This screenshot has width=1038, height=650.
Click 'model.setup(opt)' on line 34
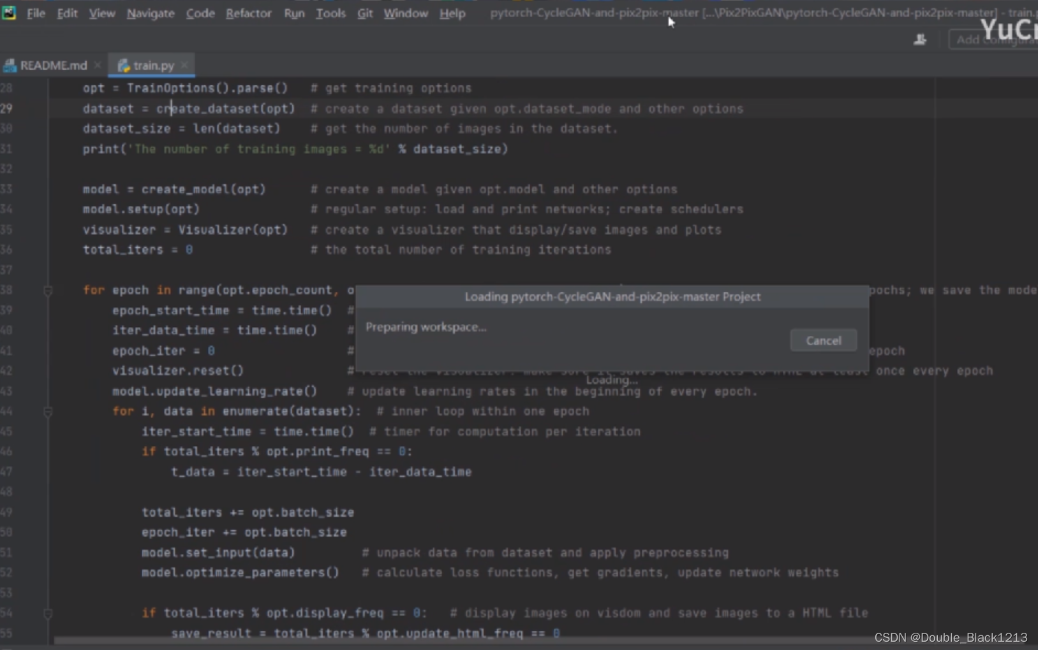coord(141,209)
